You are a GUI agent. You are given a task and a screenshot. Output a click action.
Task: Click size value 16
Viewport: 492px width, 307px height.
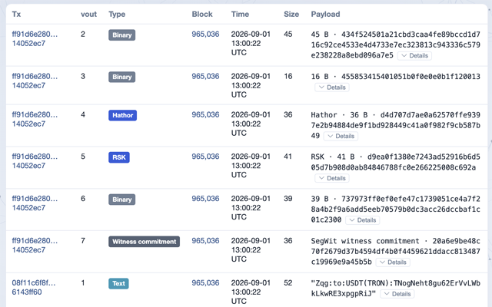[288, 76]
